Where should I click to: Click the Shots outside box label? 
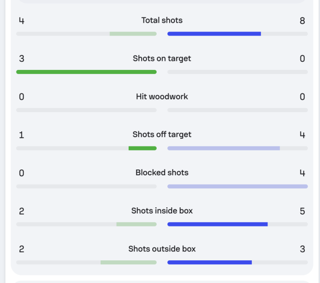point(162,249)
